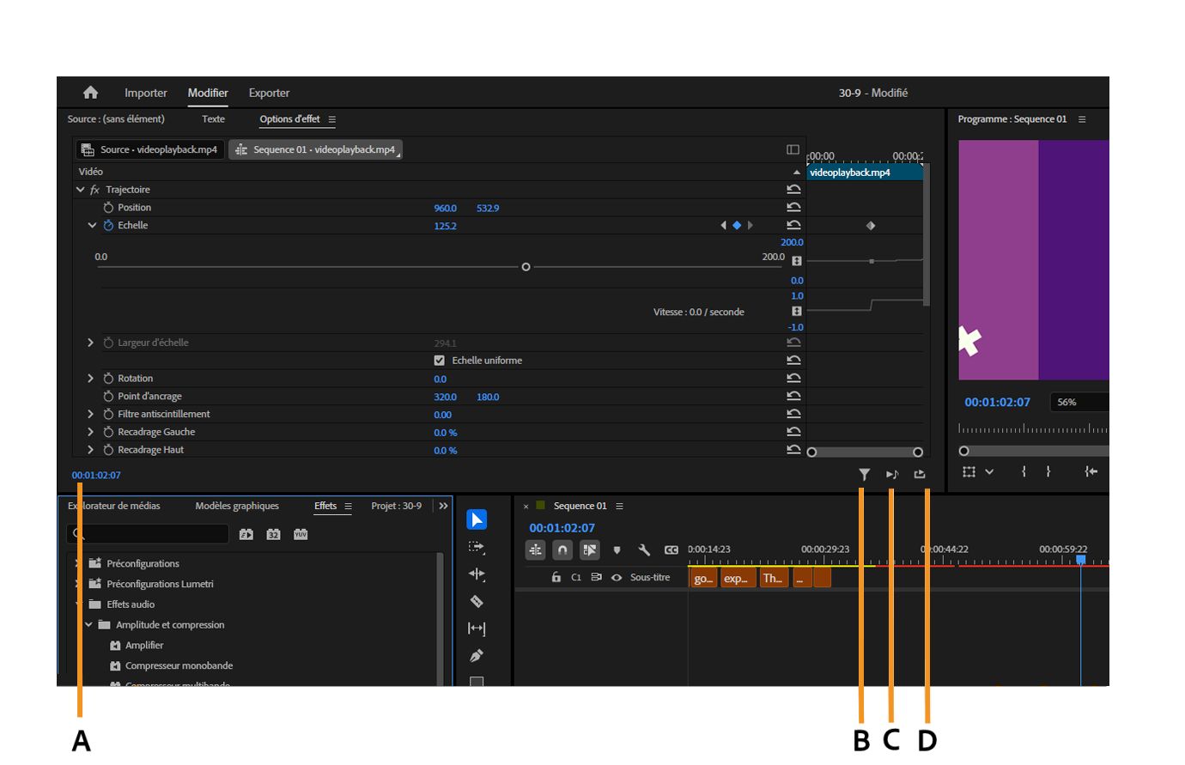Click the Echelle value 125.2

coord(445,227)
